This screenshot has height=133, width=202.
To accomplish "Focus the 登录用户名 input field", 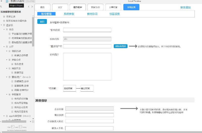I will click(x=87, y=46).
